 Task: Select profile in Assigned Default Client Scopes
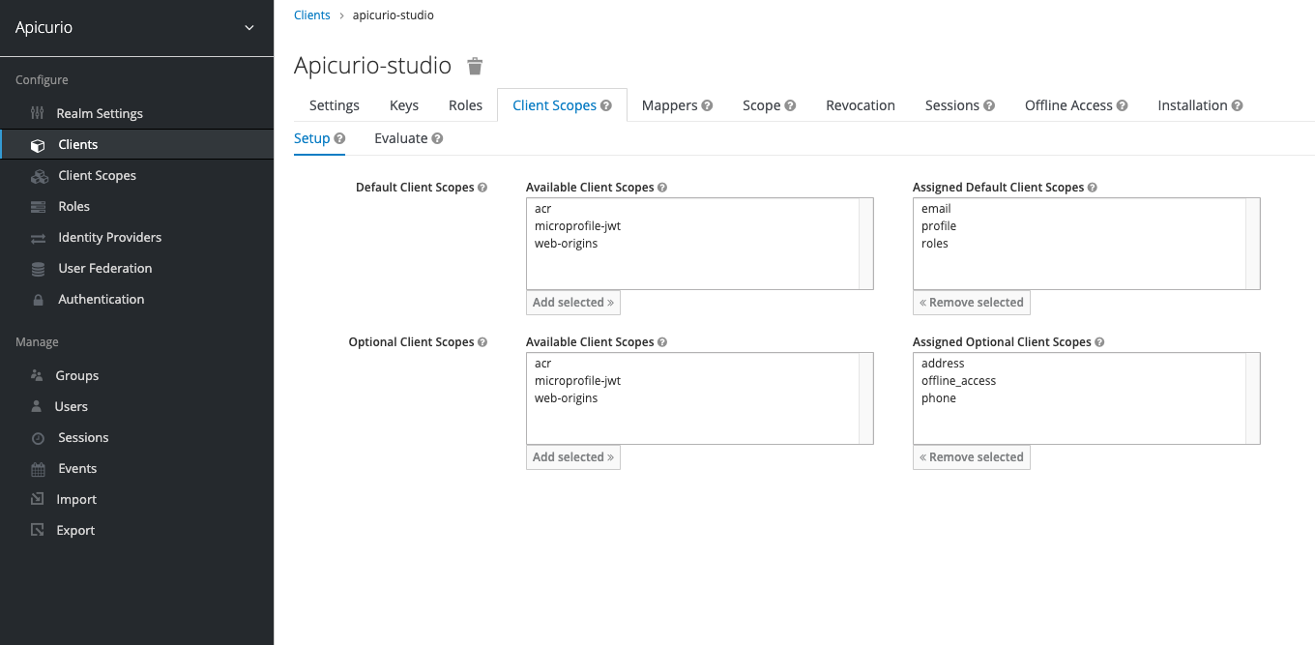click(1079, 226)
